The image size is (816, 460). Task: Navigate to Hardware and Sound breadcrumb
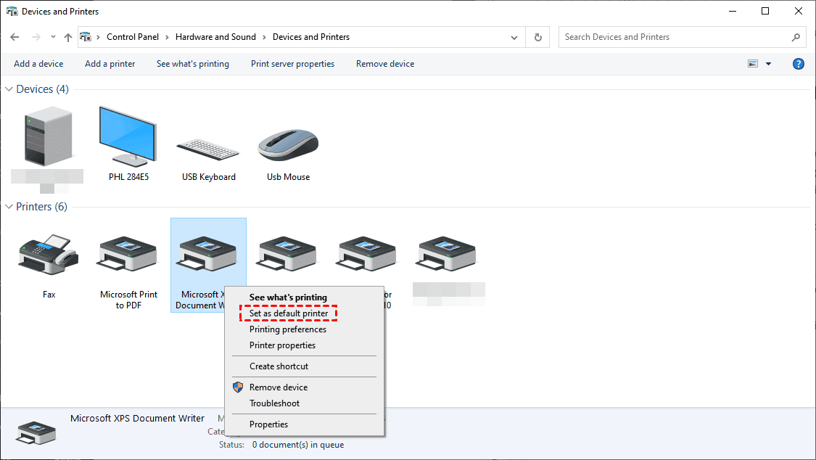[215, 37]
